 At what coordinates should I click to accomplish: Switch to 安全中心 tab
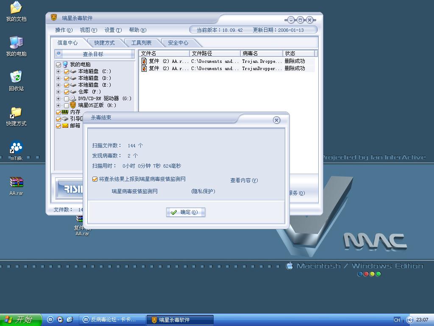[178, 43]
